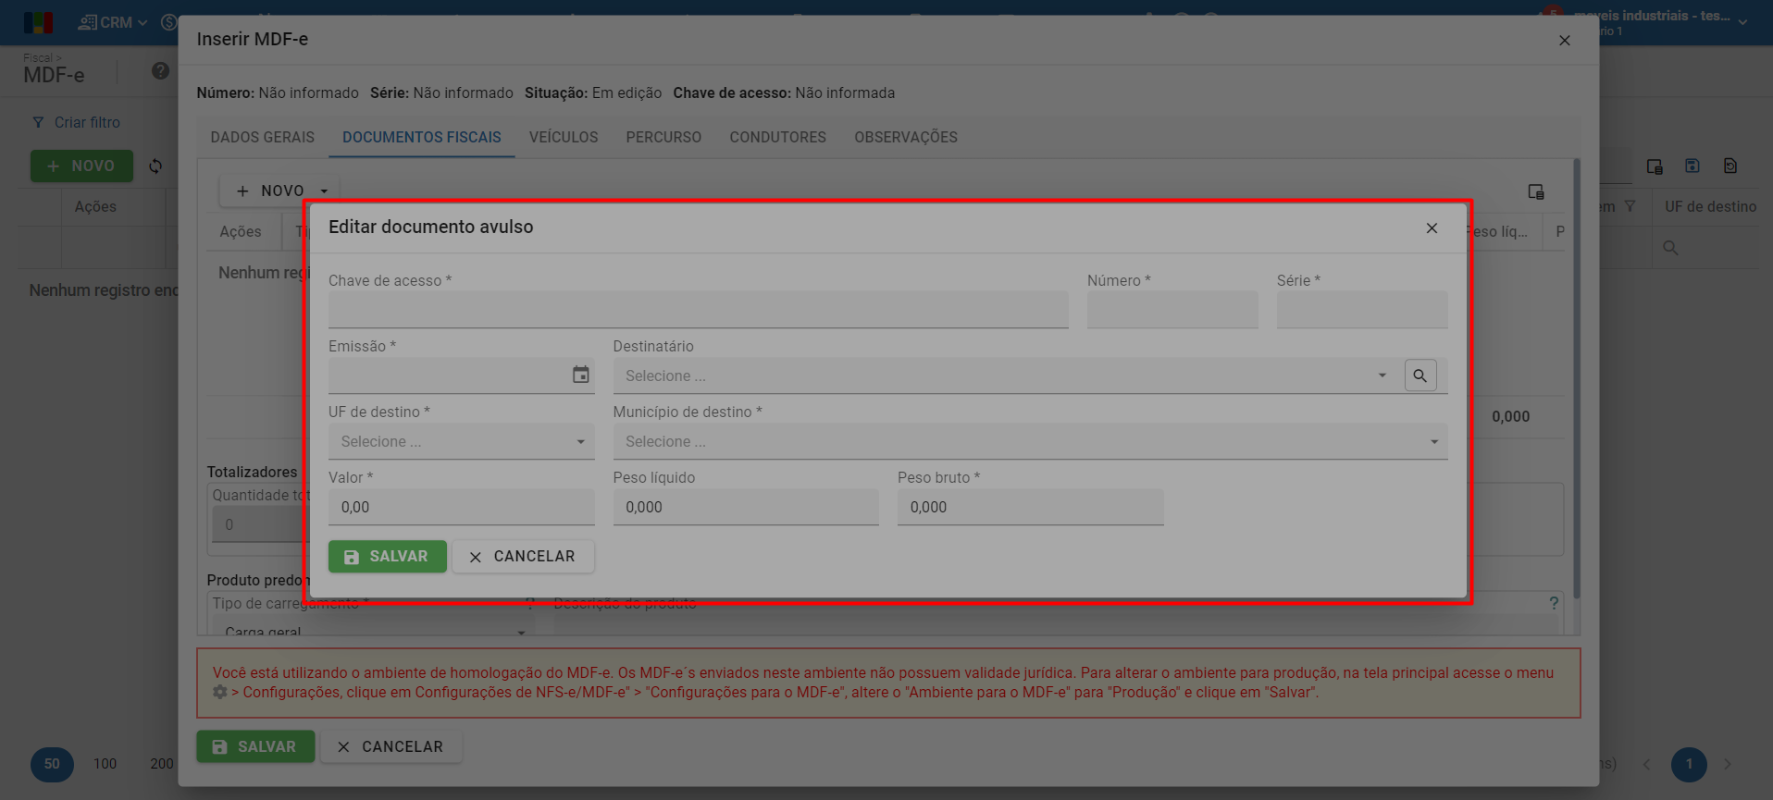
Task: Expand the NOVO split-button arrow in Inserir MDF-e
Action: pyautogui.click(x=324, y=191)
